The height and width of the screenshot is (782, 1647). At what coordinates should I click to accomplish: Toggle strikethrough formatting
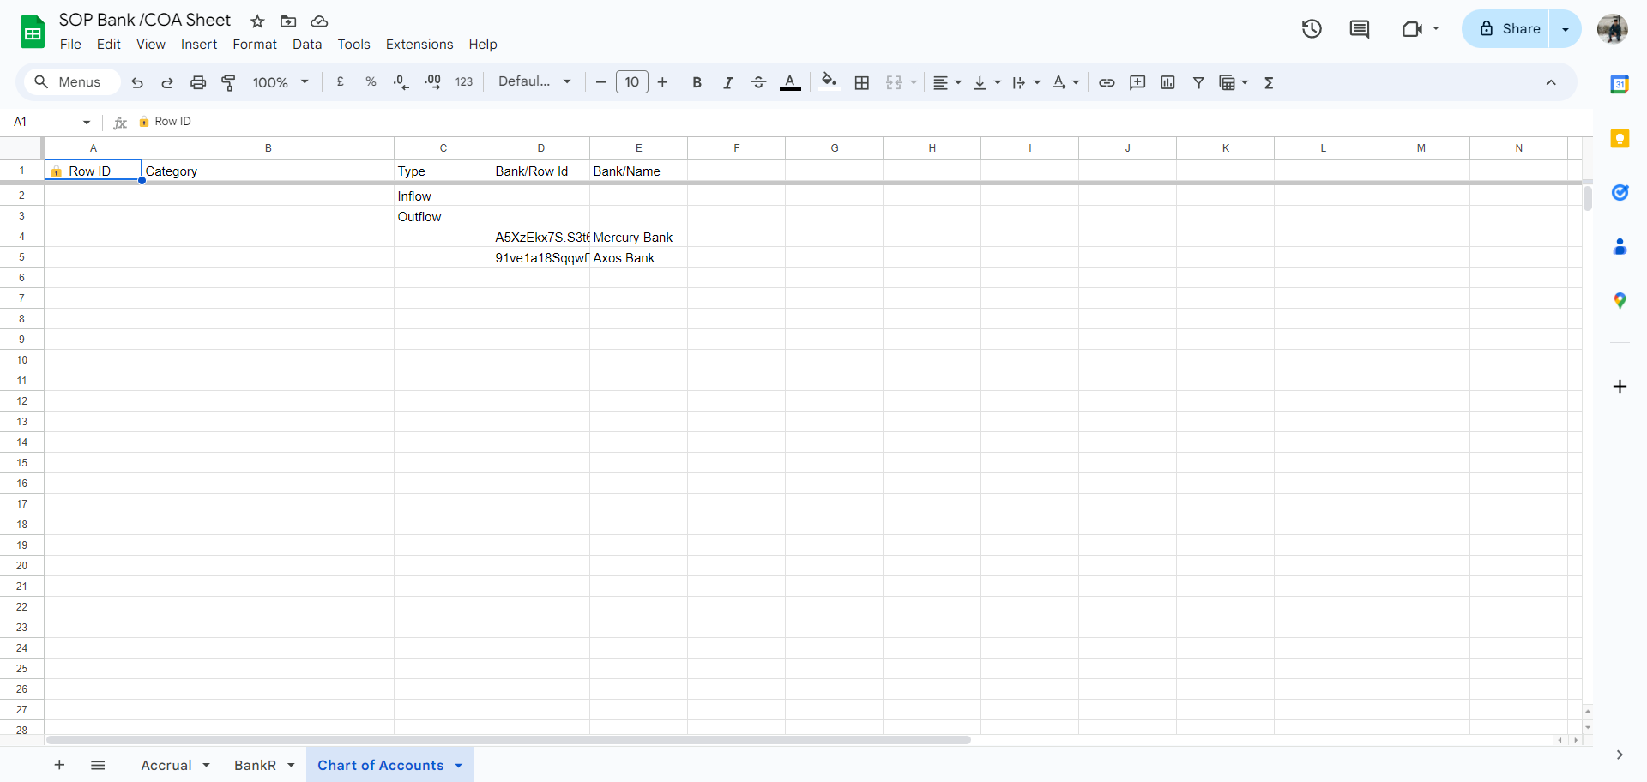click(758, 82)
